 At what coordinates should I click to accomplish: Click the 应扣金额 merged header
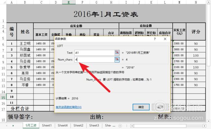tap(146, 26)
